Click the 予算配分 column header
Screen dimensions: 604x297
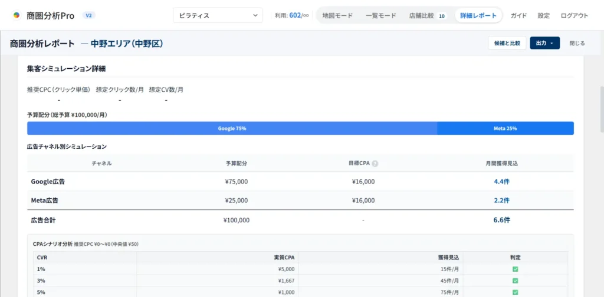point(237,163)
